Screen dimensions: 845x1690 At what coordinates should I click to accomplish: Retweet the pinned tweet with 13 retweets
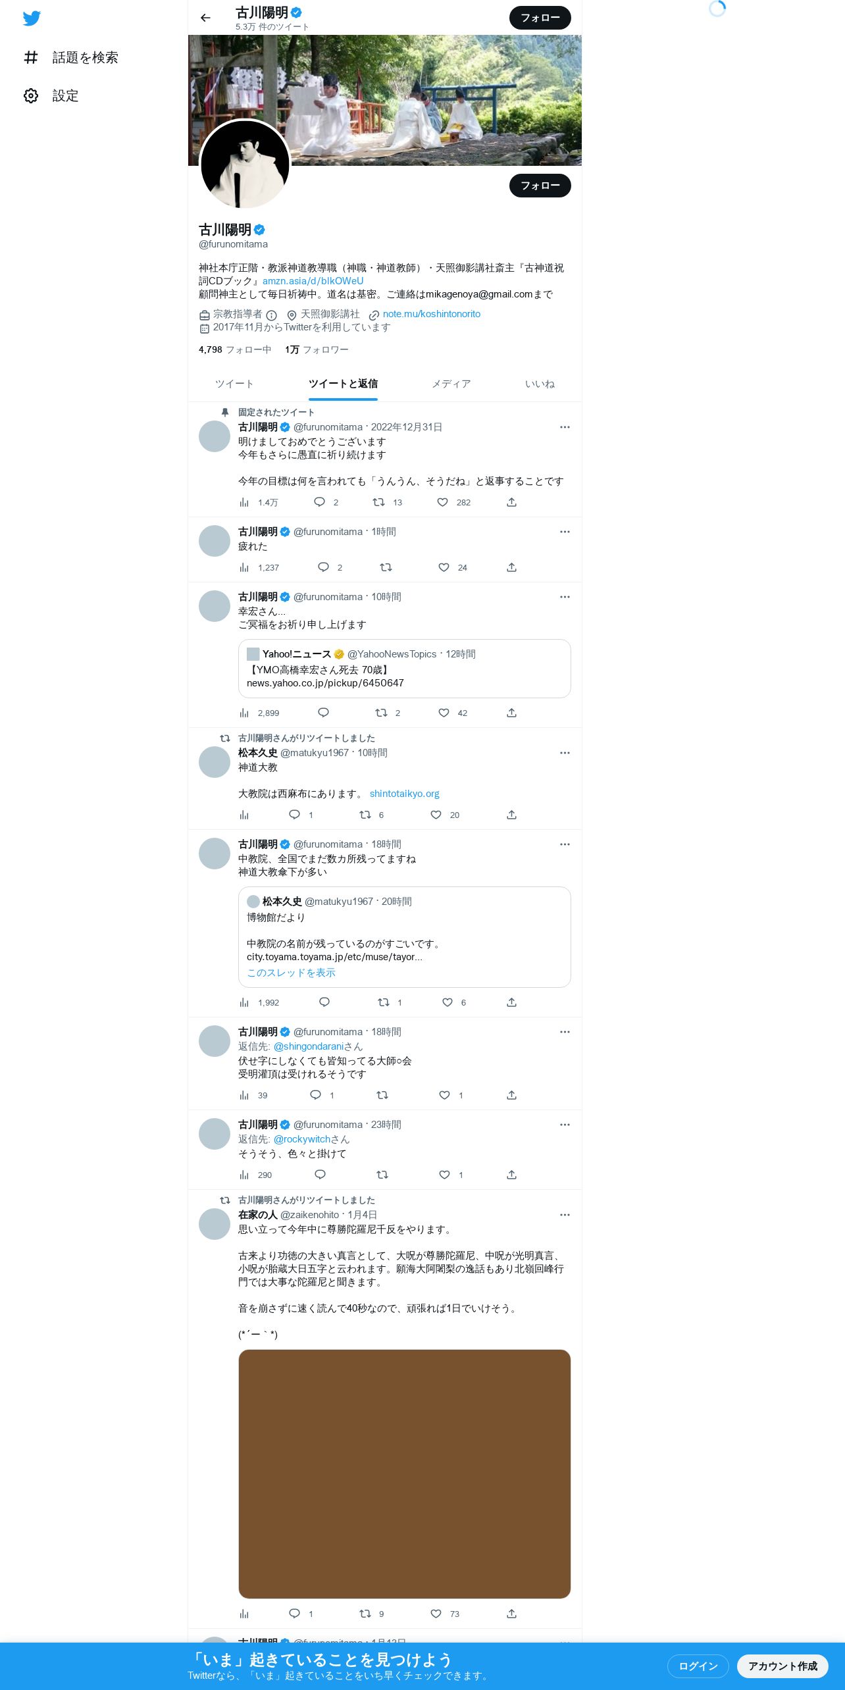pyautogui.click(x=378, y=502)
